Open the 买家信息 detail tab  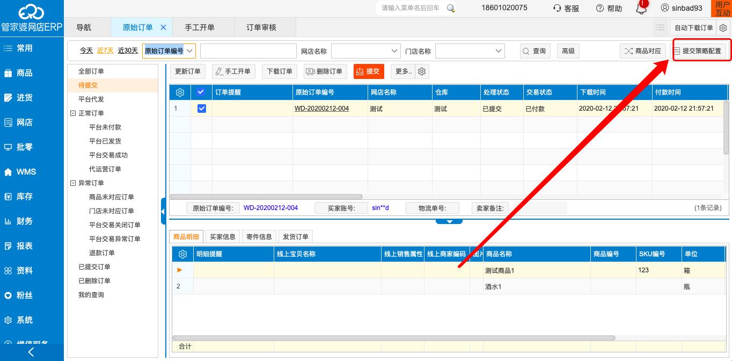(x=223, y=237)
